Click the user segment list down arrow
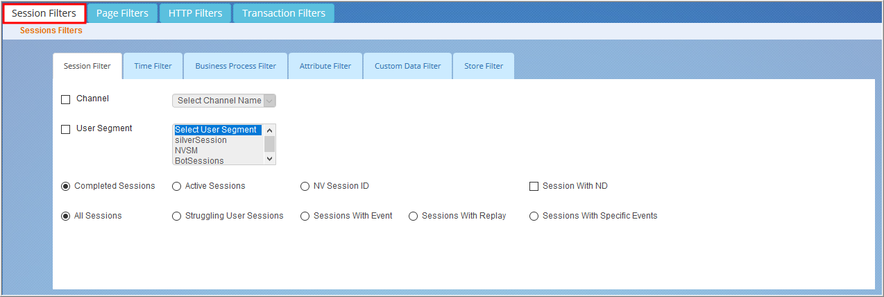 tap(270, 159)
